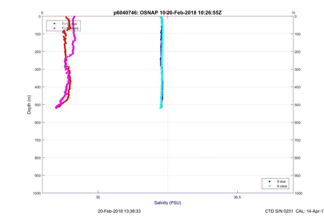Click the 'Salinity (PSU)' axis label
This screenshot has height=217, width=324.
[168, 203]
